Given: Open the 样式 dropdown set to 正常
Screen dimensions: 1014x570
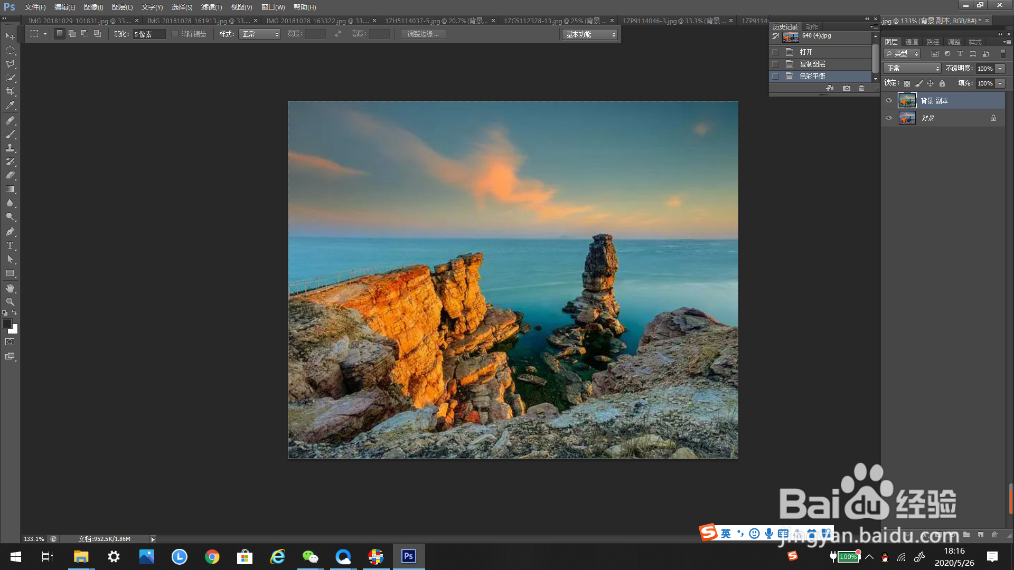Looking at the screenshot, I should (259, 34).
